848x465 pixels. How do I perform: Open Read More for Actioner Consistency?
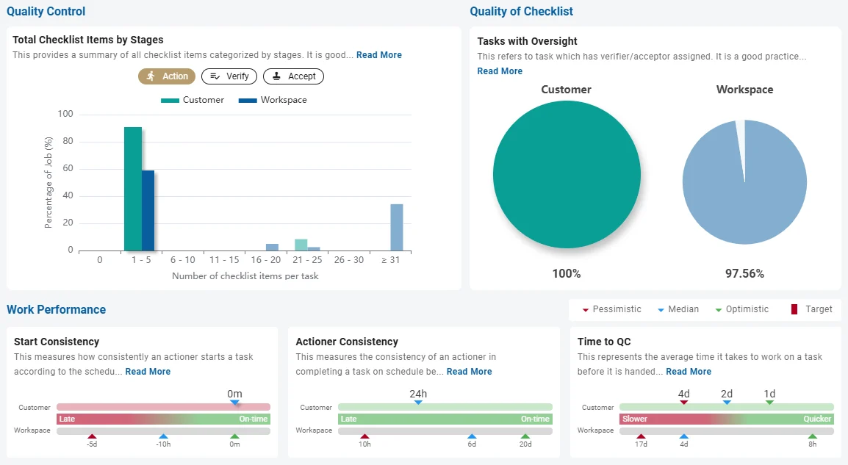tap(470, 372)
